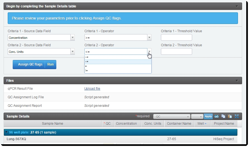This screenshot has width=249, height=147.
Task: Open Criteria 2 Source Data Field dropdown
Action: click(73, 52)
